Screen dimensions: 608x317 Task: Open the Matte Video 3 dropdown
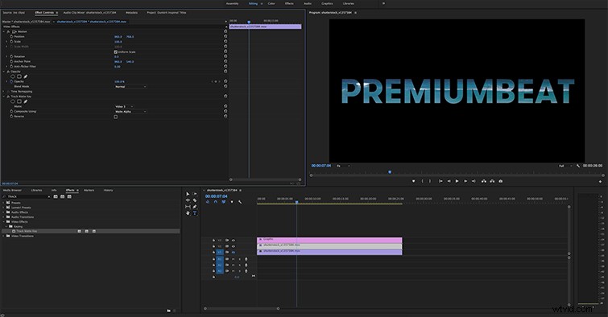click(x=124, y=106)
